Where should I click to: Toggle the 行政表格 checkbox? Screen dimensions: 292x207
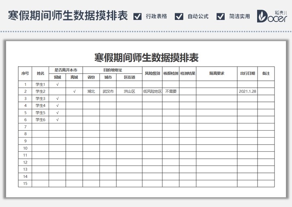click(137, 16)
